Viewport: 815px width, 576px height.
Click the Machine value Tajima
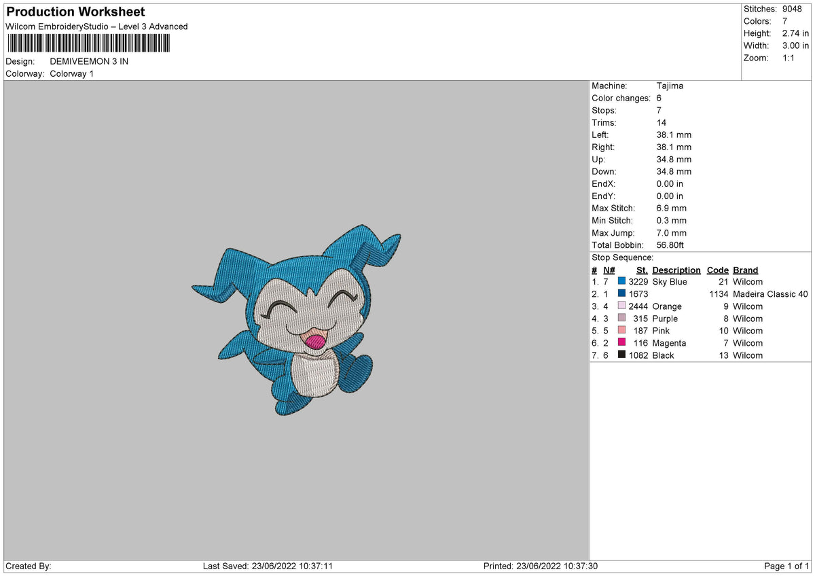tap(670, 86)
